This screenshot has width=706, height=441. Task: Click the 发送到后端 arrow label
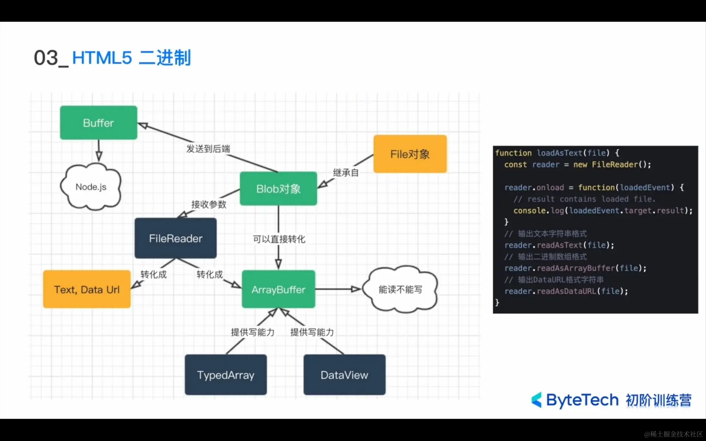point(208,149)
